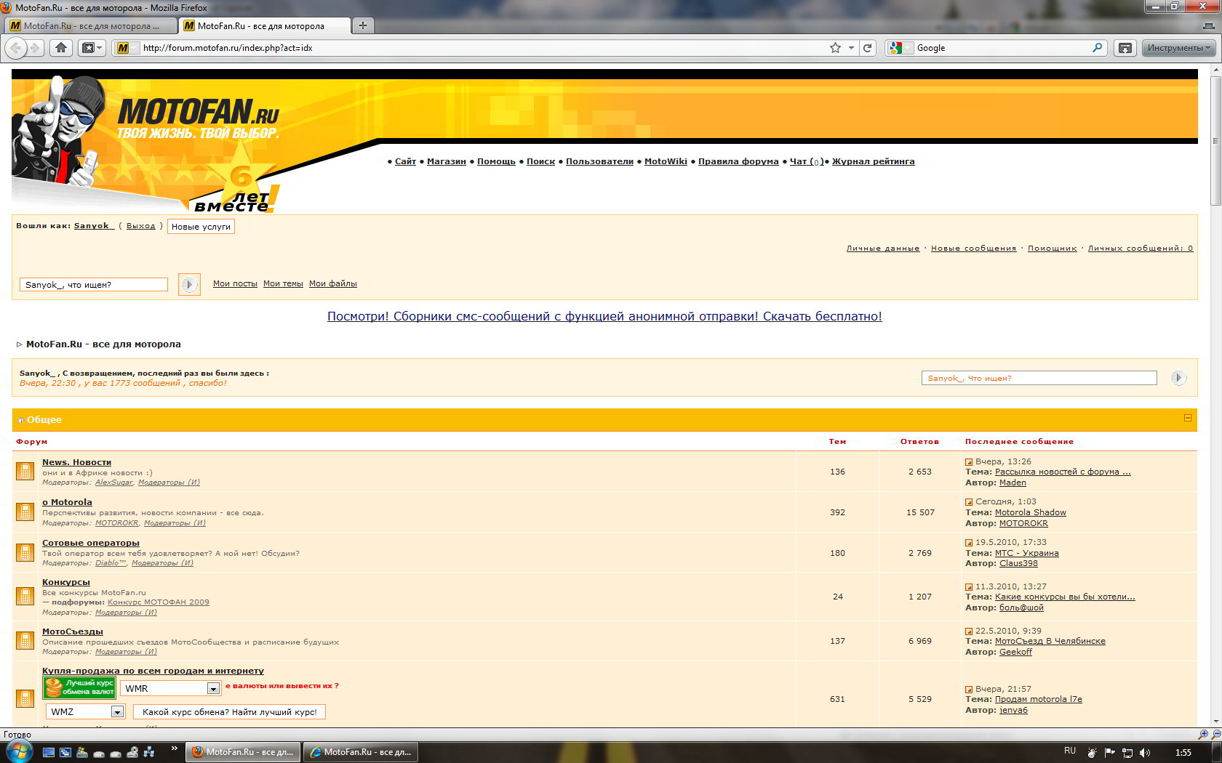Open the WMR currency dropdown

[x=170, y=688]
